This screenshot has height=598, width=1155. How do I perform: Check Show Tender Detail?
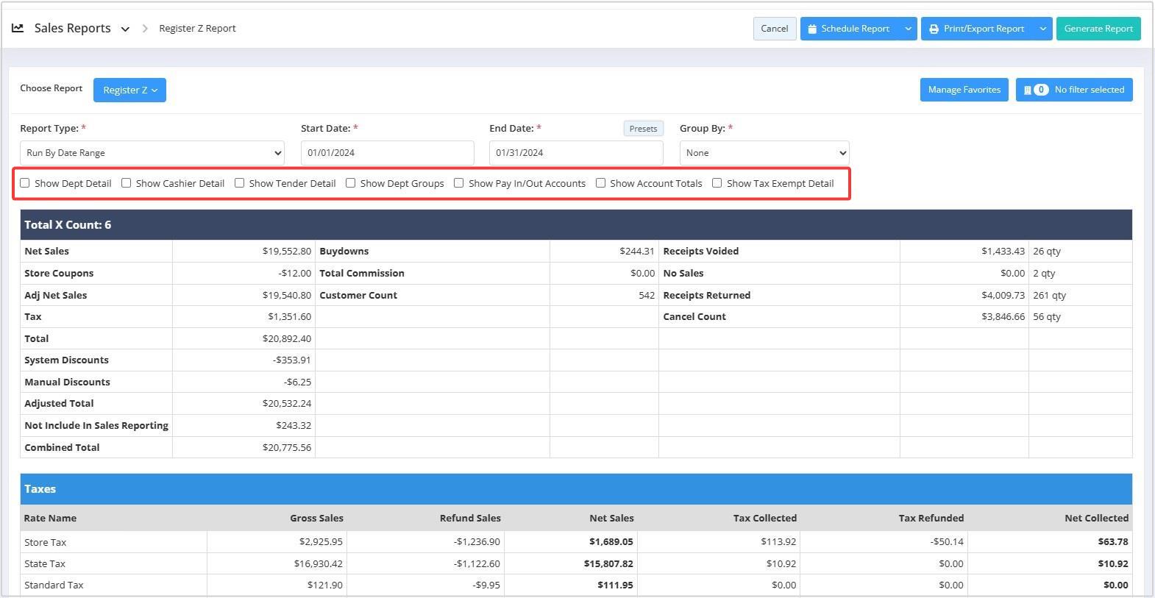coord(239,183)
